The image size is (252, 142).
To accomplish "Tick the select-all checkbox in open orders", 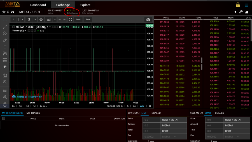I will pyautogui.click(x=4, y=118).
